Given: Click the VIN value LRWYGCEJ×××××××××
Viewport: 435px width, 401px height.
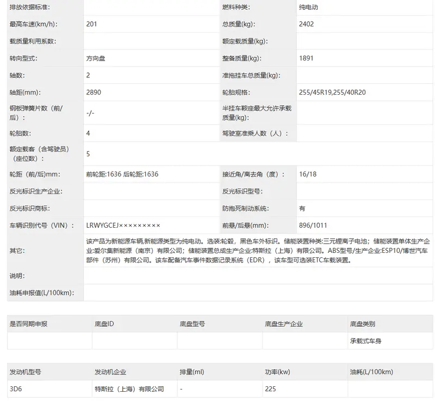Looking at the screenshot, I should (x=123, y=225).
